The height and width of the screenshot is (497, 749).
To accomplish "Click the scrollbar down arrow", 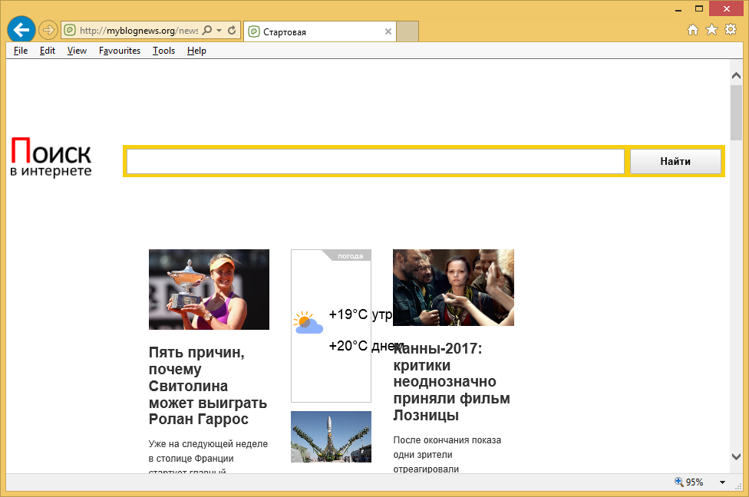I will click(736, 456).
